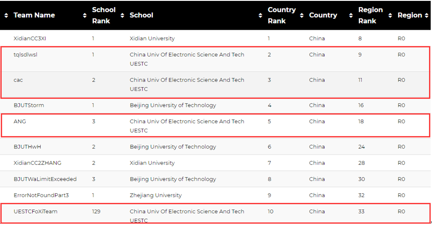The width and height of the screenshot is (432, 225).
Task: Click the rightmost sort arrows after Region
Action: [x=427, y=15]
